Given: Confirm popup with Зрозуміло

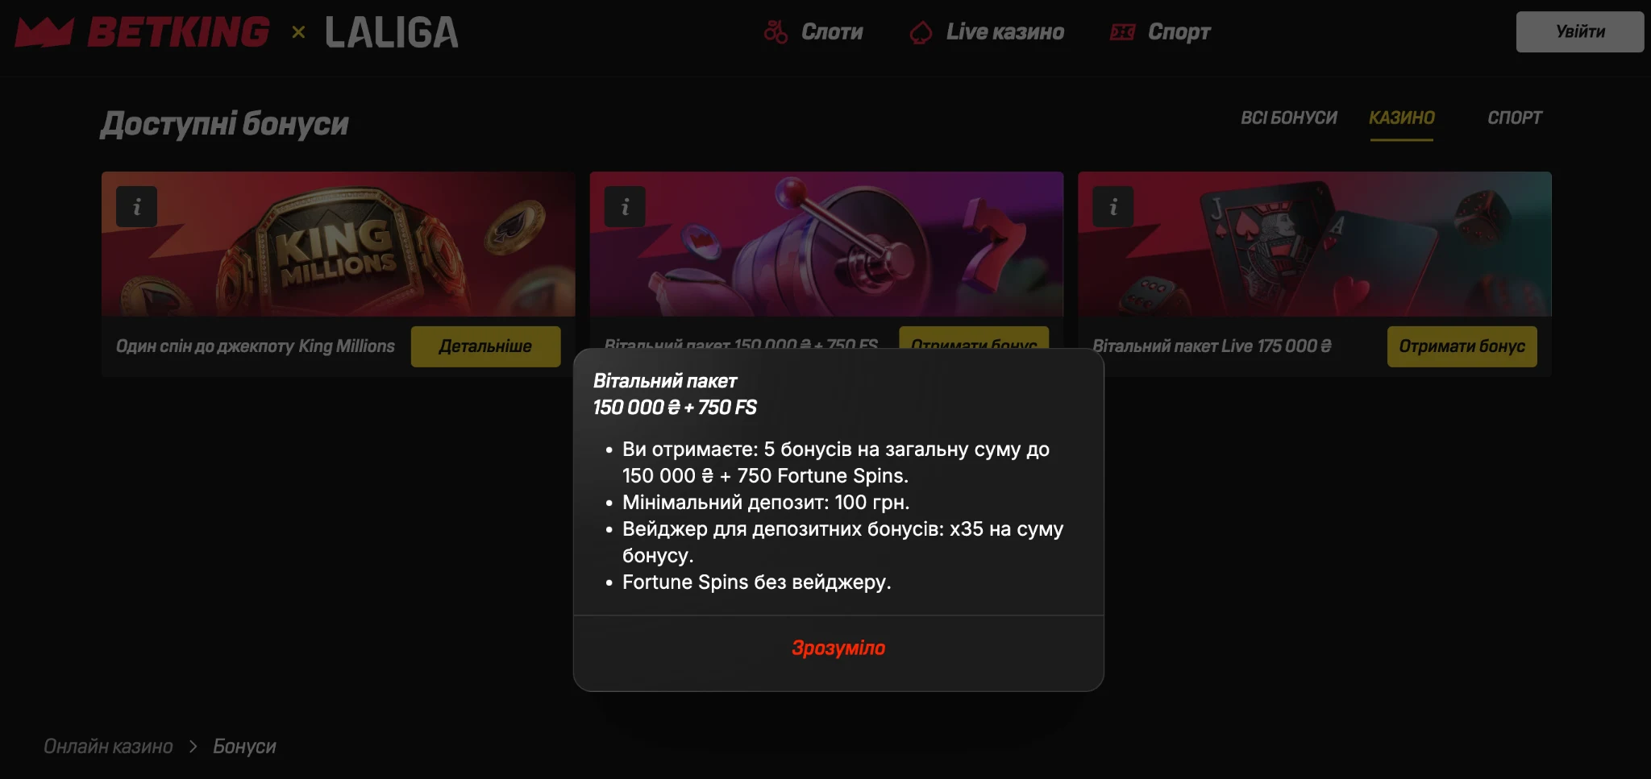Looking at the screenshot, I should pyautogui.click(x=838, y=648).
